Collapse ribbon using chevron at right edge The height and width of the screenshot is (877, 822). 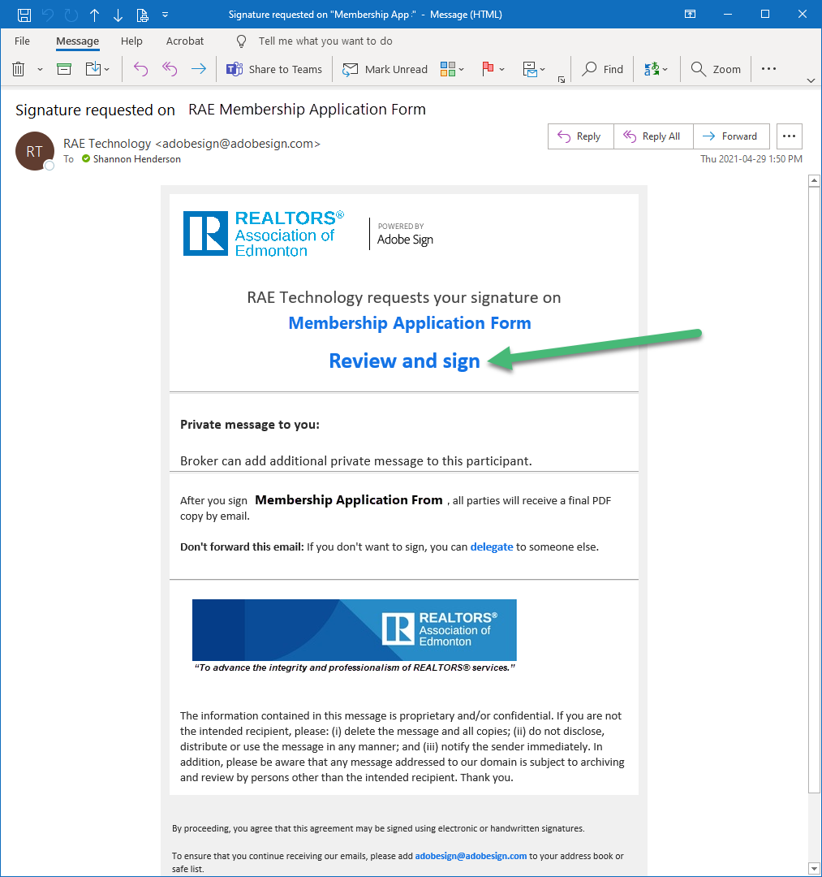(x=811, y=80)
